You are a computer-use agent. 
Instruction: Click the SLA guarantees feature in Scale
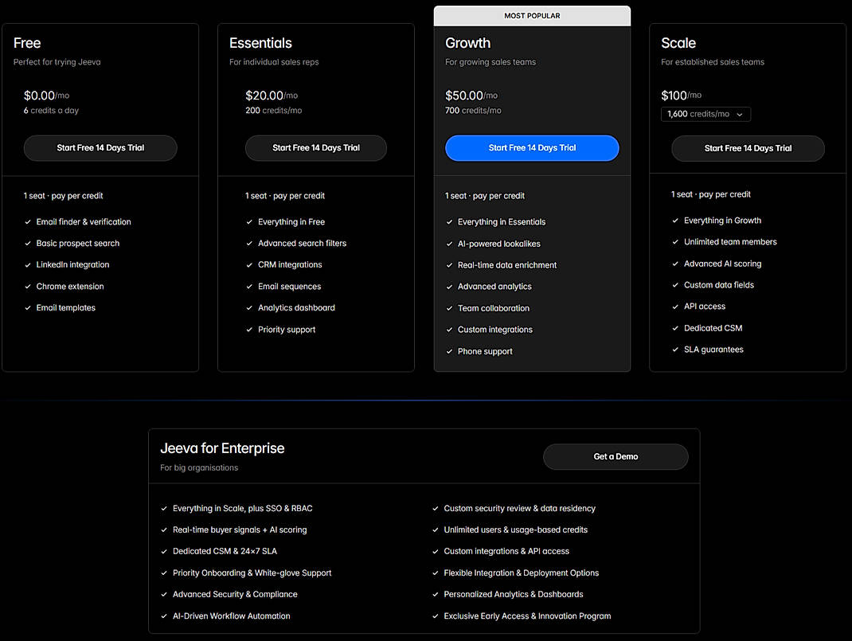point(713,349)
